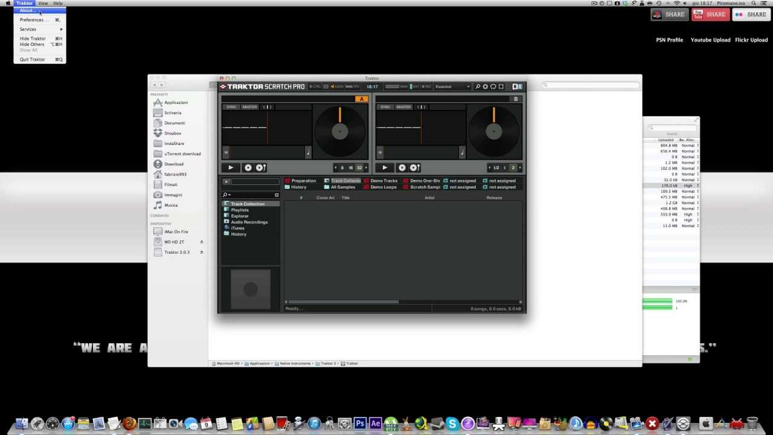
Task: Decrease Deck A loop size arrow
Action: [336, 168]
